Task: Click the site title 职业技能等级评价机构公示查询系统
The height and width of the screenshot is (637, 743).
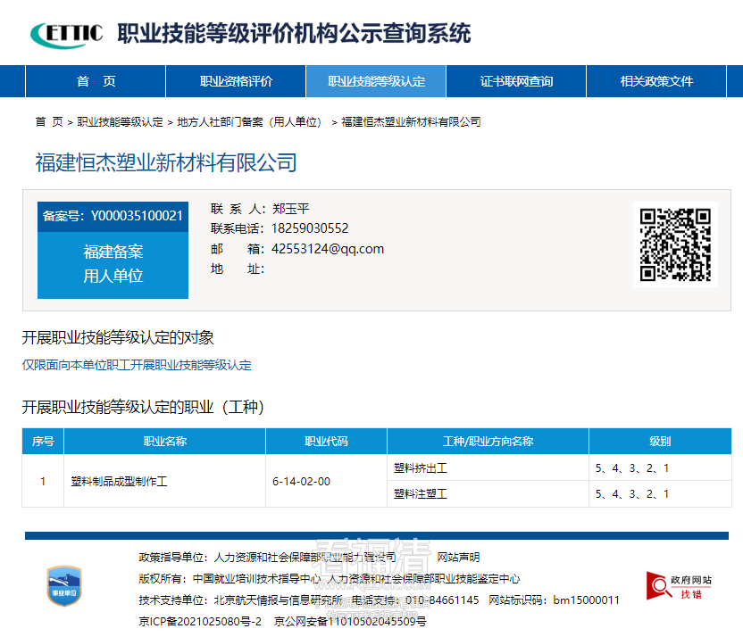Action: pyautogui.click(x=295, y=34)
